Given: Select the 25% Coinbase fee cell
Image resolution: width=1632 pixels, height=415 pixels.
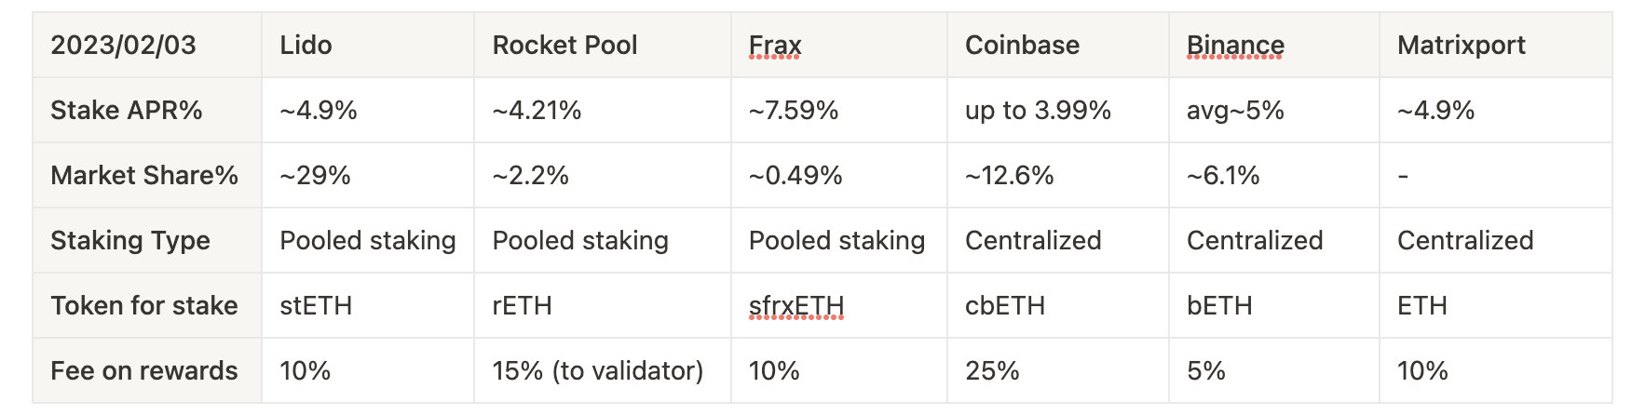Looking at the screenshot, I should pyautogui.click(x=1058, y=370).
